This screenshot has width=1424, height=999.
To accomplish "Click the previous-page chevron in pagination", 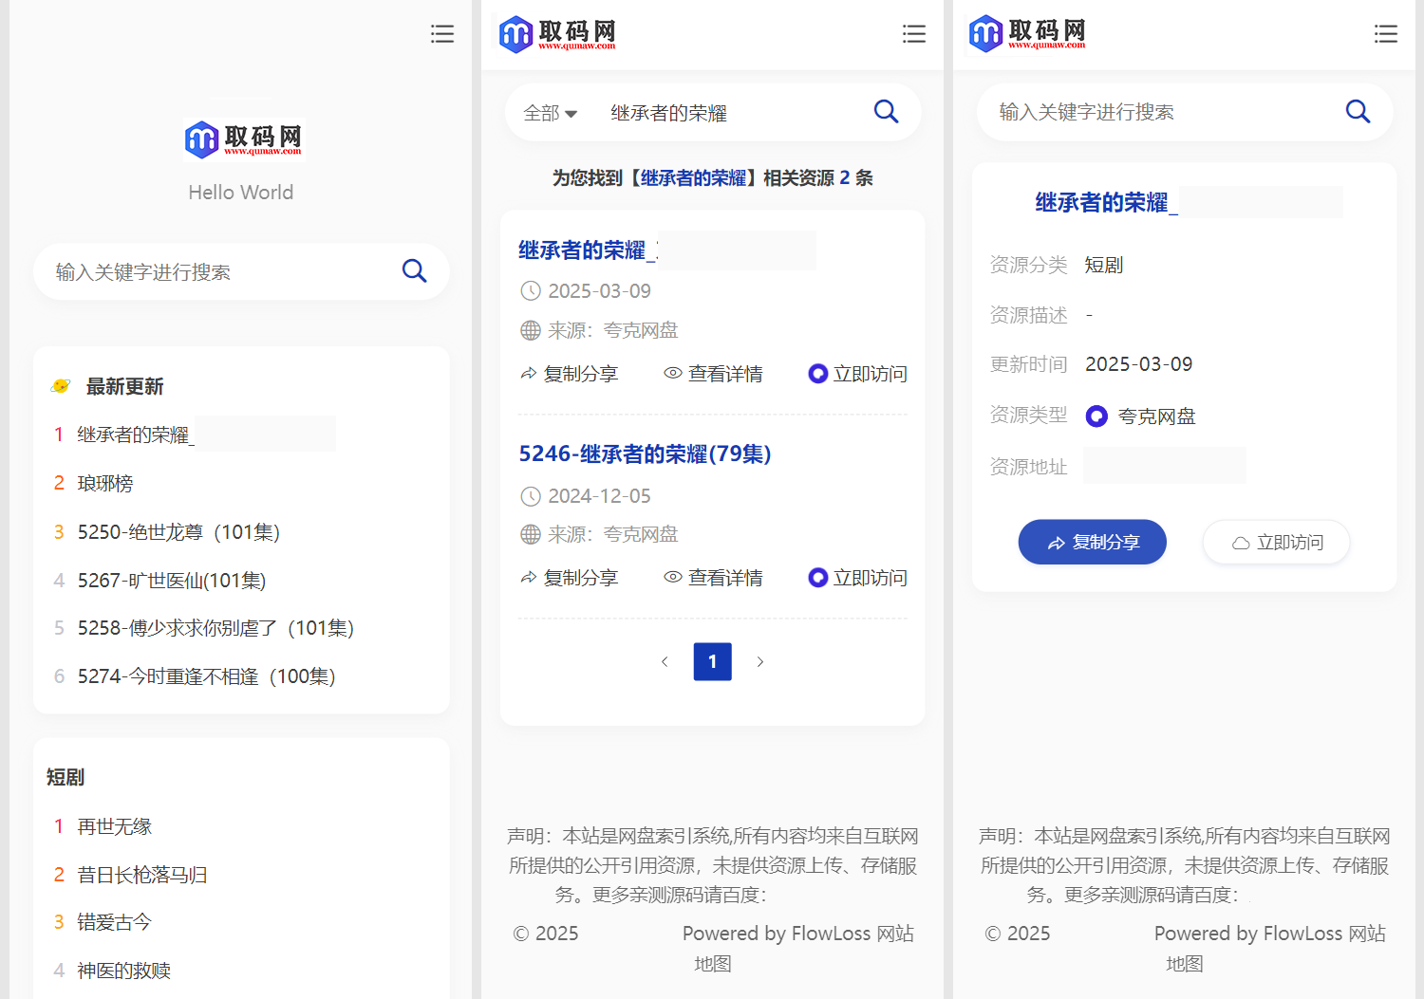I will point(665,661).
